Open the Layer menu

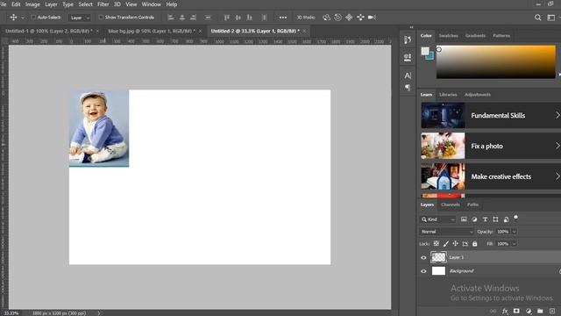pos(51,4)
